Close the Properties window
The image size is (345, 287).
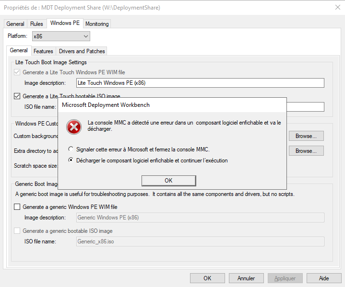[x=338, y=7]
